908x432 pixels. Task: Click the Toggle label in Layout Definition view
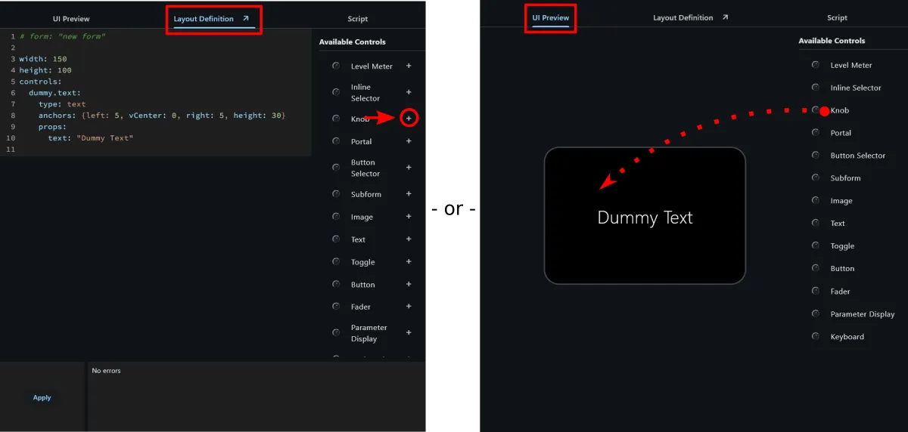pyautogui.click(x=362, y=262)
